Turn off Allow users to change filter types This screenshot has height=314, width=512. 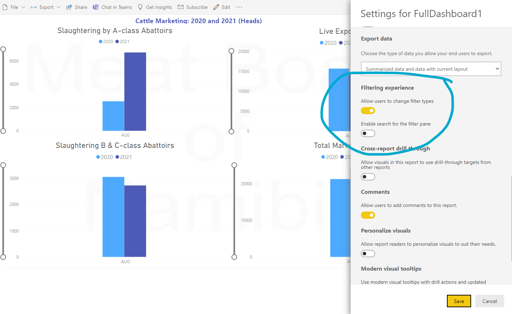point(368,111)
